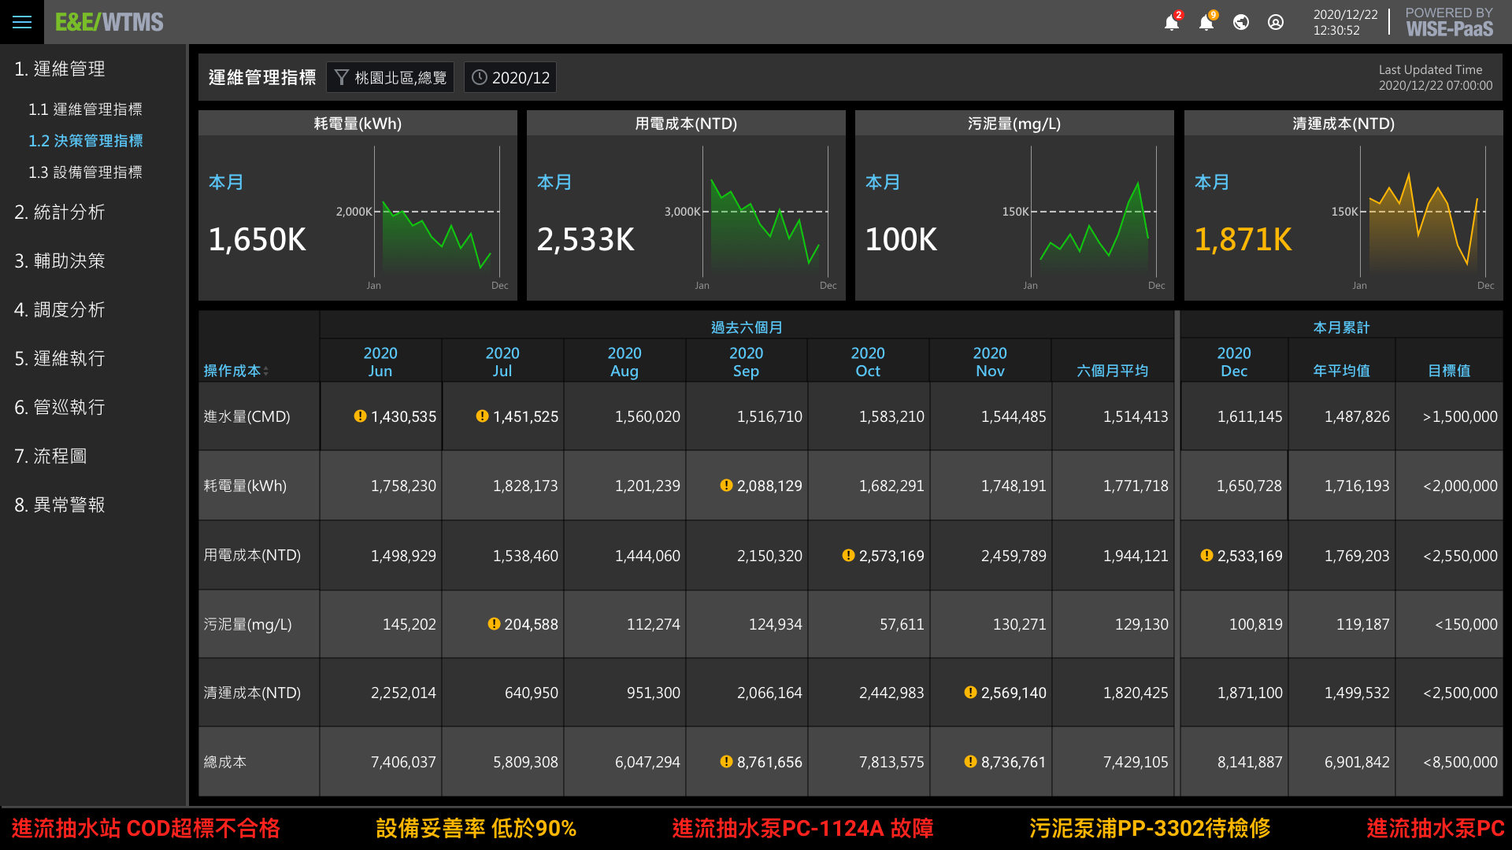This screenshot has width=1512, height=850.
Task: Expand menu 3. 輔助決策
Action: click(60, 261)
